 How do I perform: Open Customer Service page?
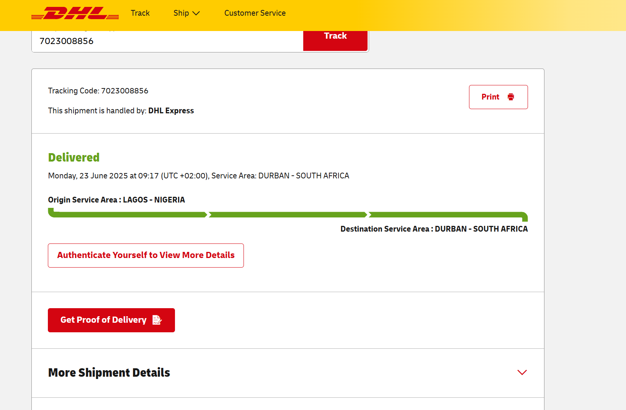click(255, 13)
